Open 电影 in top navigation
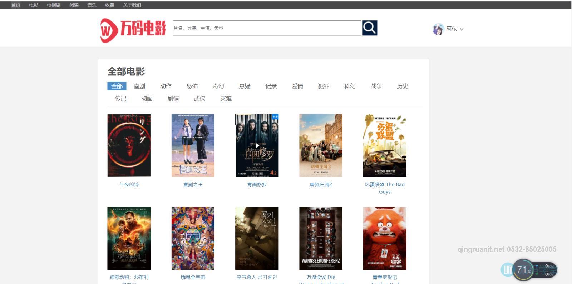The height and width of the screenshot is (284, 572). point(34,5)
